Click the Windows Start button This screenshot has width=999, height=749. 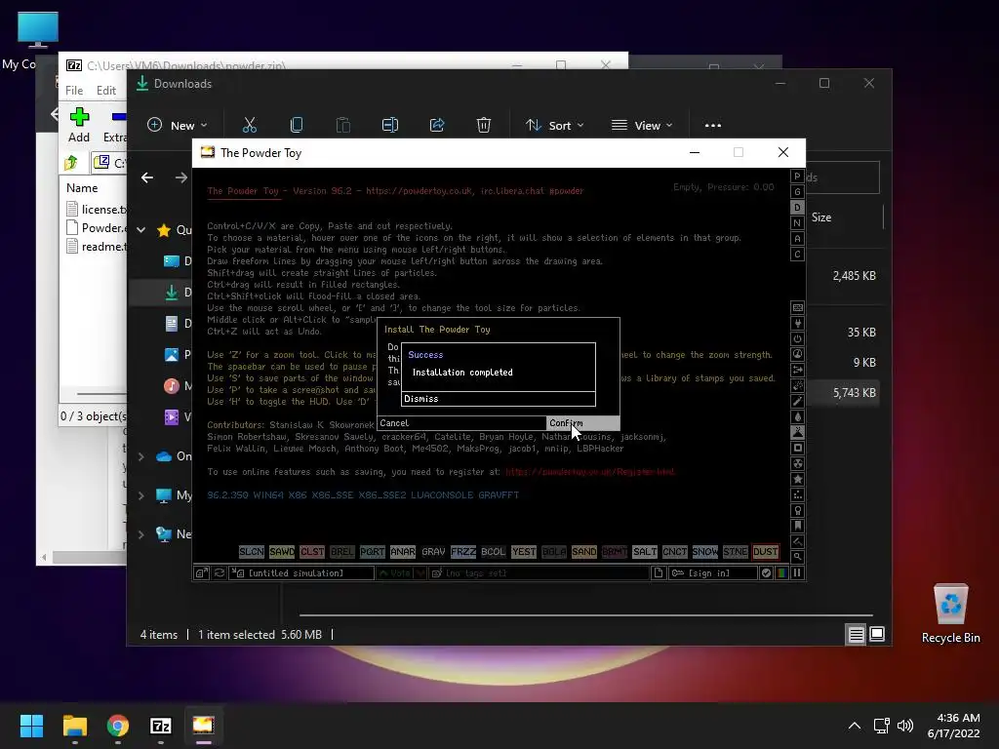31,726
